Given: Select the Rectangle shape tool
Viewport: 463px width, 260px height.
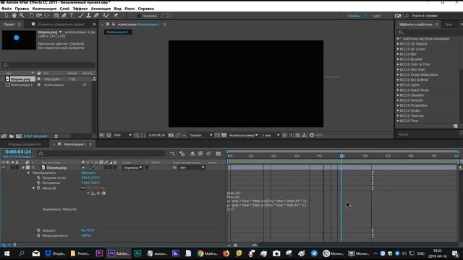Looking at the screenshot, I should [56, 15].
